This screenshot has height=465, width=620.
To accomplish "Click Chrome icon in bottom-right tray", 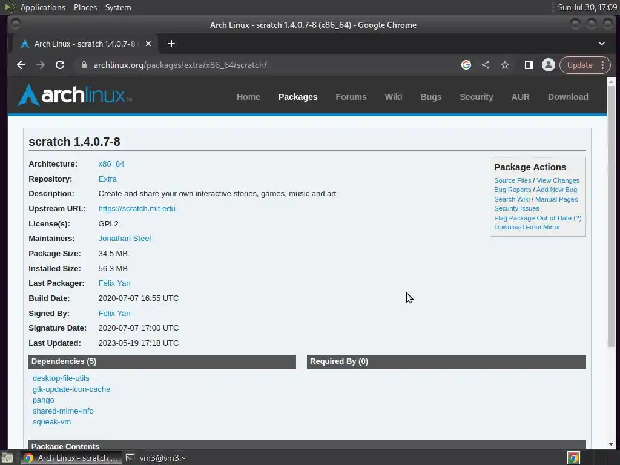I will click(573, 458).
